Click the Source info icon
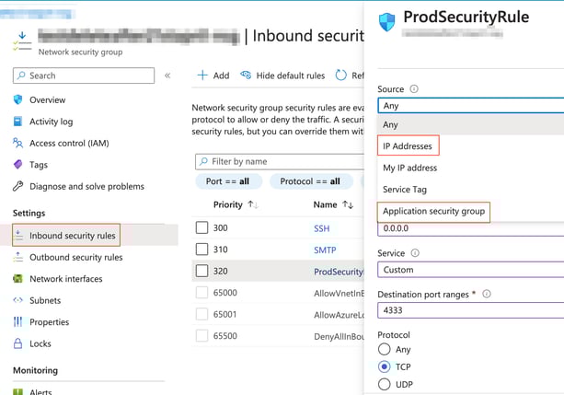This screenshot has width=564, height=395. click(414, 89)
